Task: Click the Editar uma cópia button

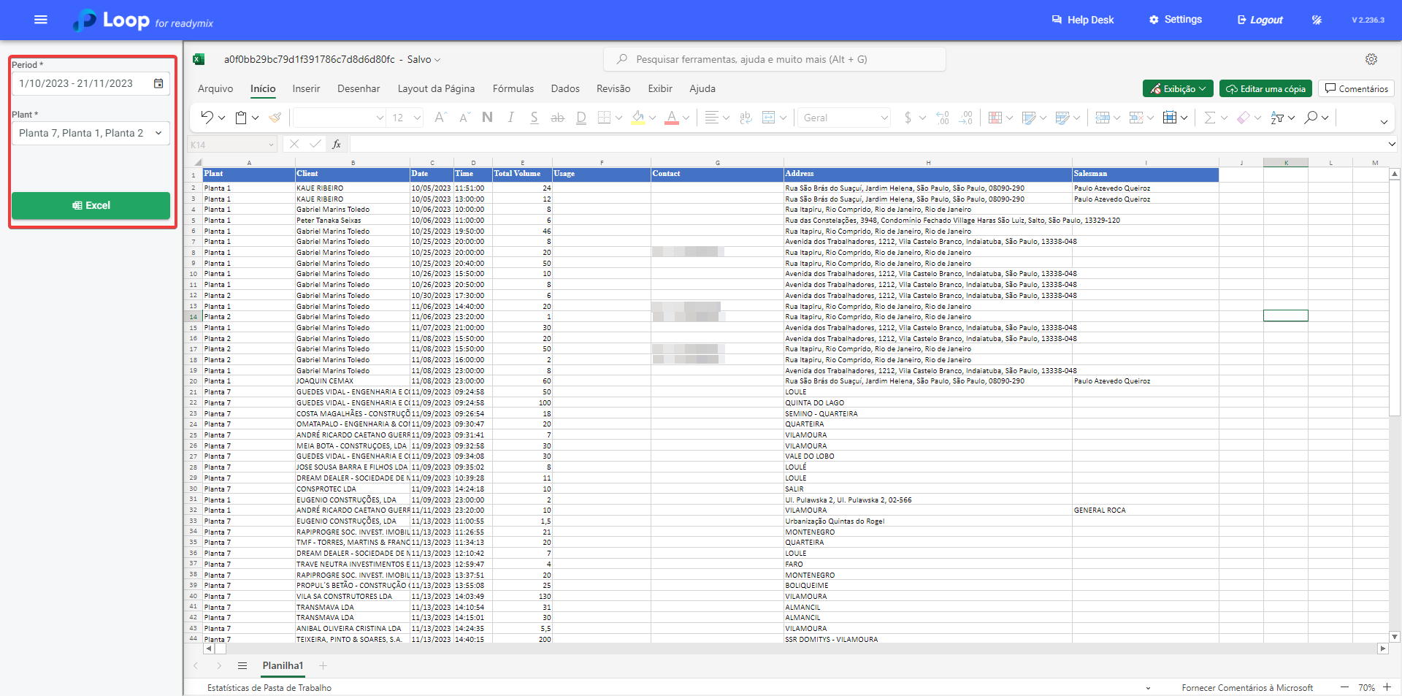Action: 1265,89
